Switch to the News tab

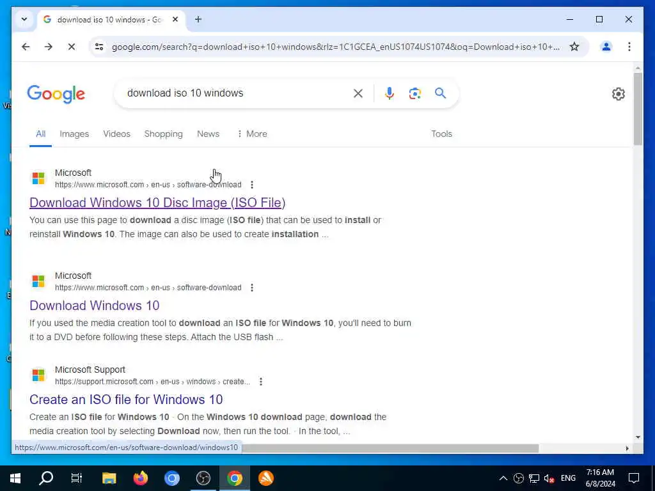tap(208, 134)
